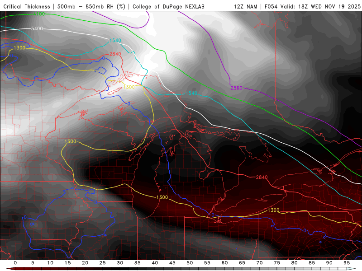Click color scale value 40
The height and width of the screenshot is (271, 362).
(155, 263)
